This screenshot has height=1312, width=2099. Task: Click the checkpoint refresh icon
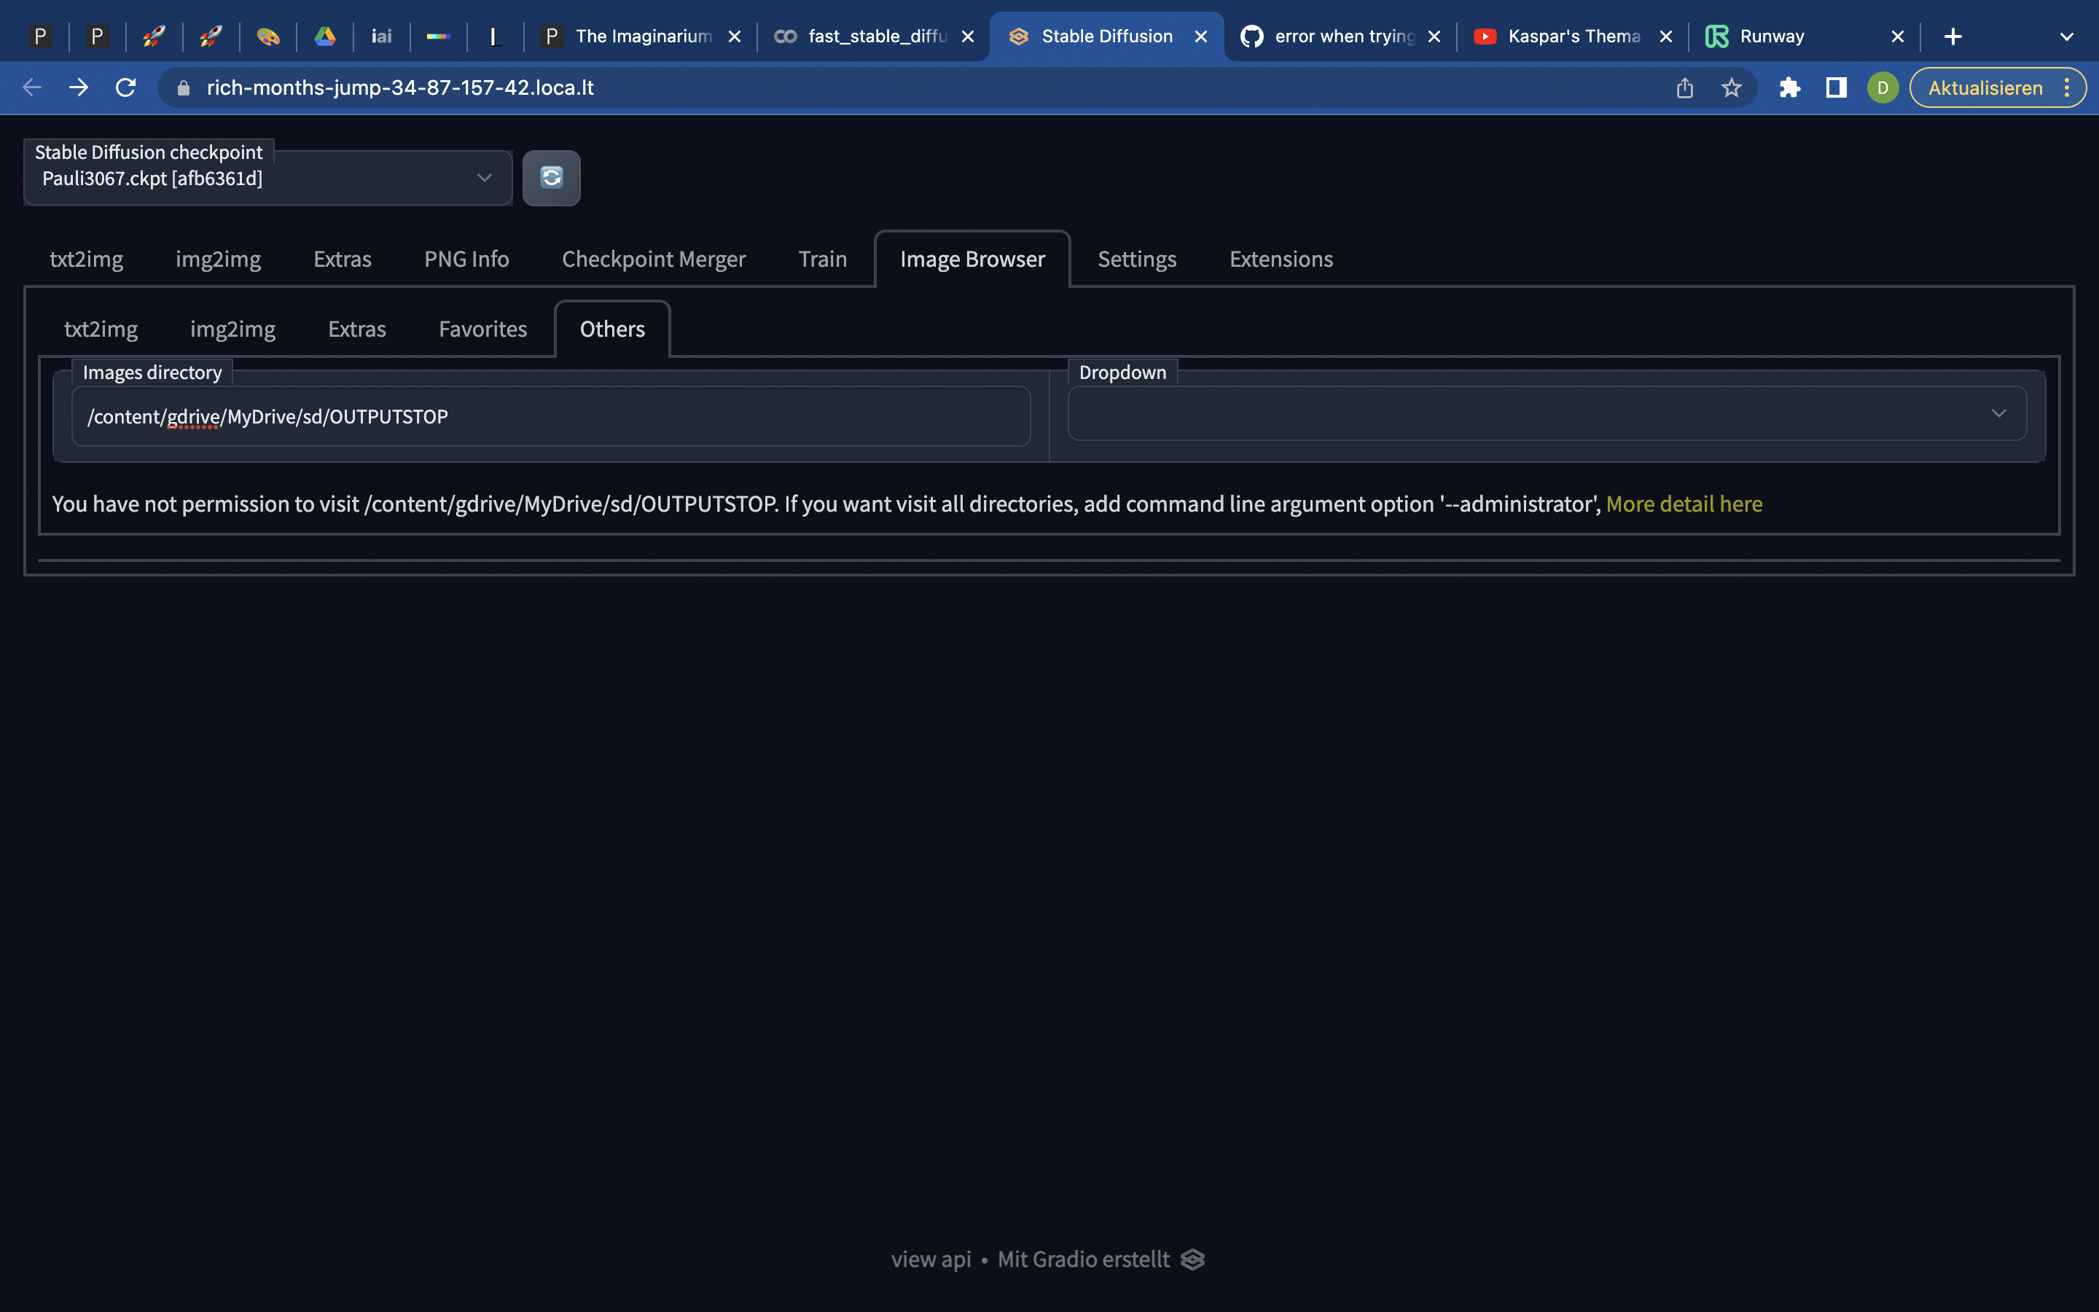coord(552,178)
